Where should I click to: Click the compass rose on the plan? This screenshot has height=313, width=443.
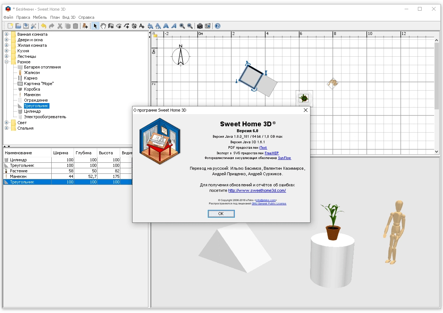[x=181, y=56]
